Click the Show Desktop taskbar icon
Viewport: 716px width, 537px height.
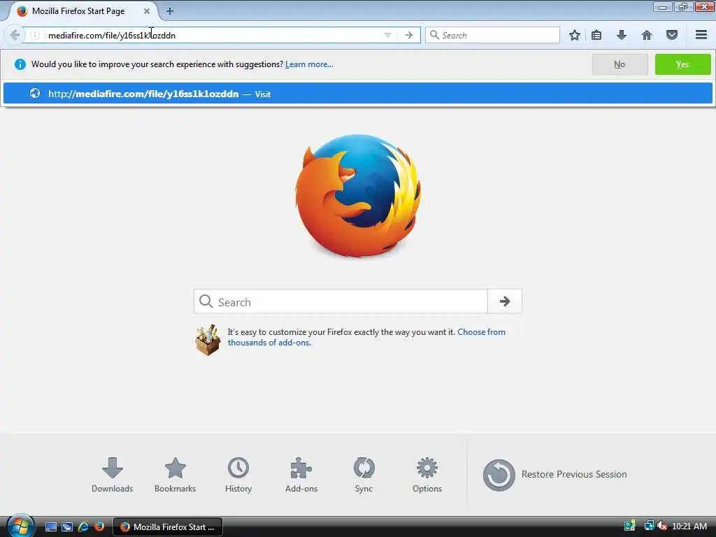click(51, 527)
